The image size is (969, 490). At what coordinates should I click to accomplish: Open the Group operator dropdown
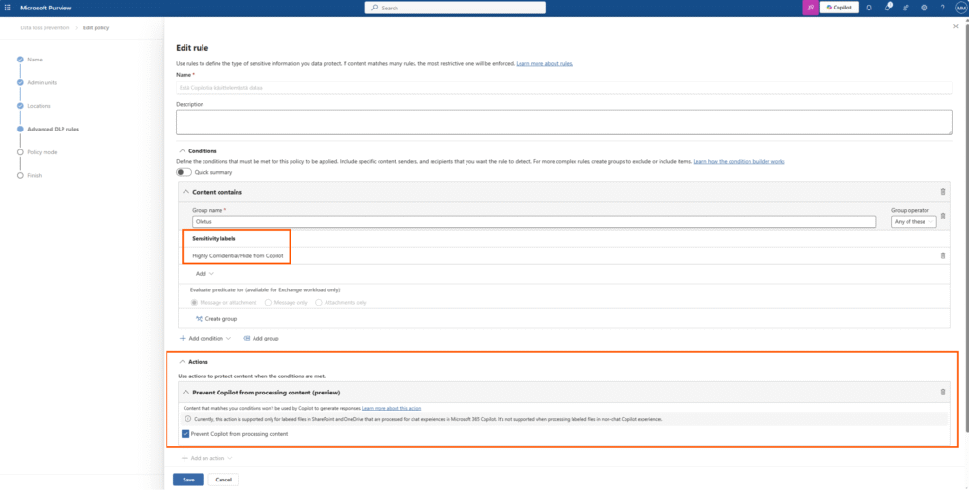click(x=913, y=221)
